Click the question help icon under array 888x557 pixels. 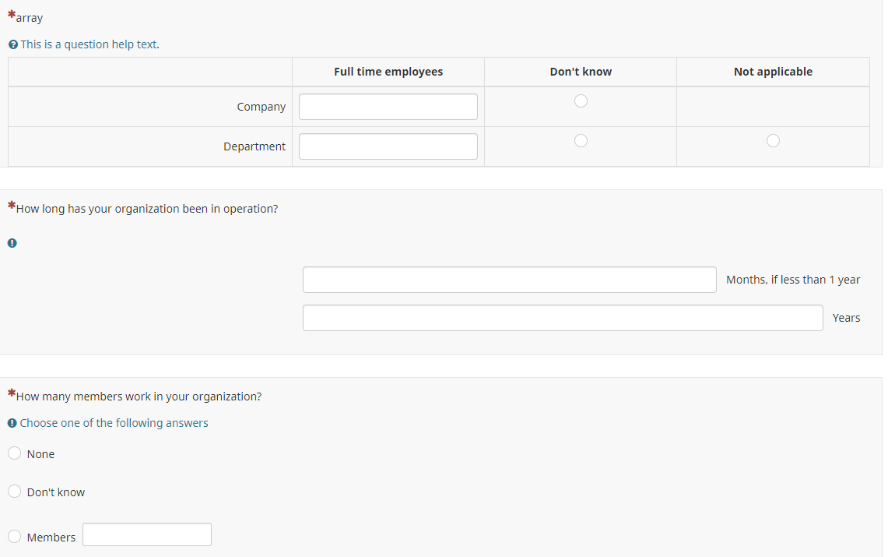12,45
